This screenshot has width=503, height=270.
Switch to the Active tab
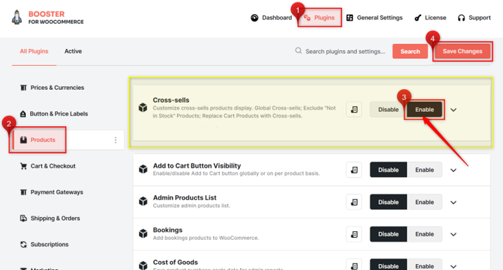(x=73, y=52)
